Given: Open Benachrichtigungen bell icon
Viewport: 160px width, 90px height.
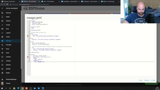Looking at the screenshot, I should 2,79.
